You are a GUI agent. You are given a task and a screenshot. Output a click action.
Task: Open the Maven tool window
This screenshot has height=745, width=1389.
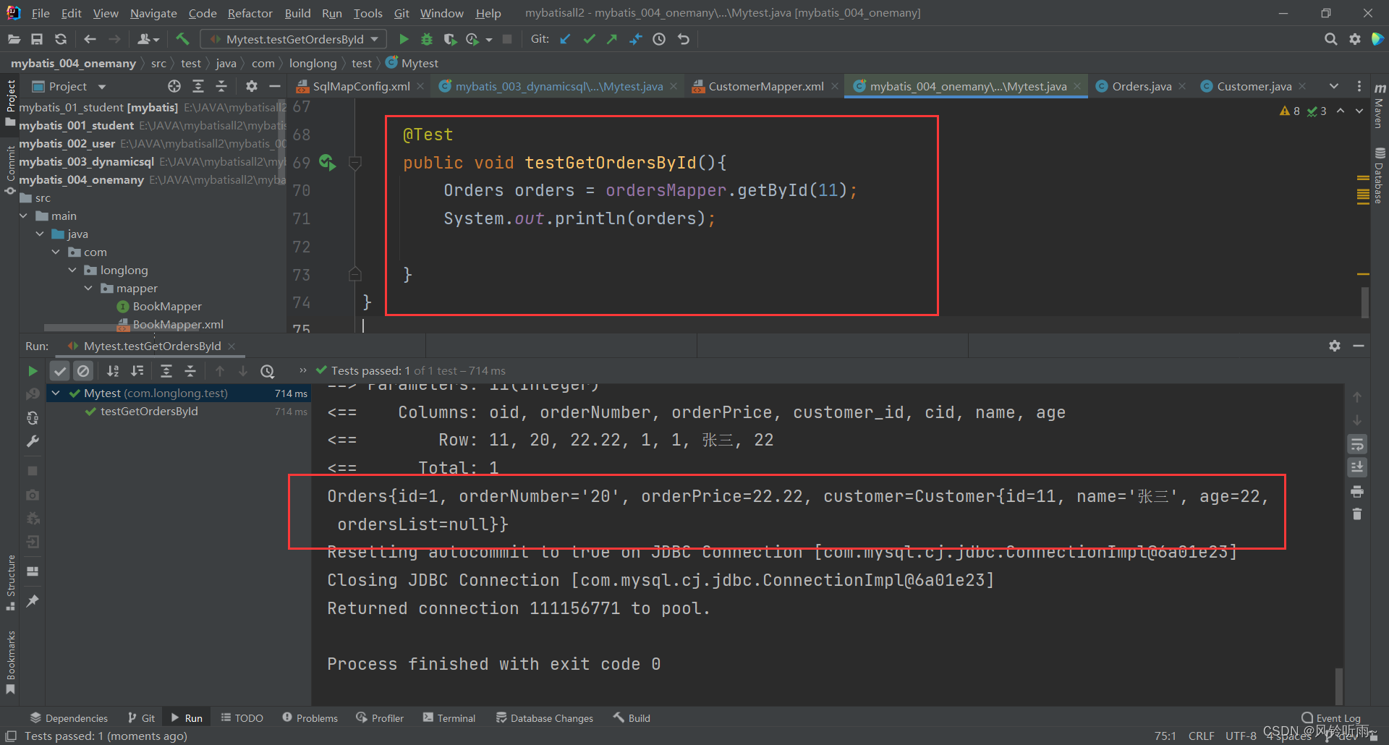coord(1380,106)
